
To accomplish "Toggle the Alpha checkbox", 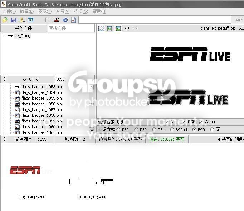I will (201, 122).
